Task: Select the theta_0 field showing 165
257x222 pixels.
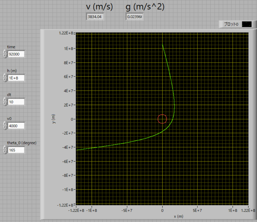Action: [x=16, y=150]
